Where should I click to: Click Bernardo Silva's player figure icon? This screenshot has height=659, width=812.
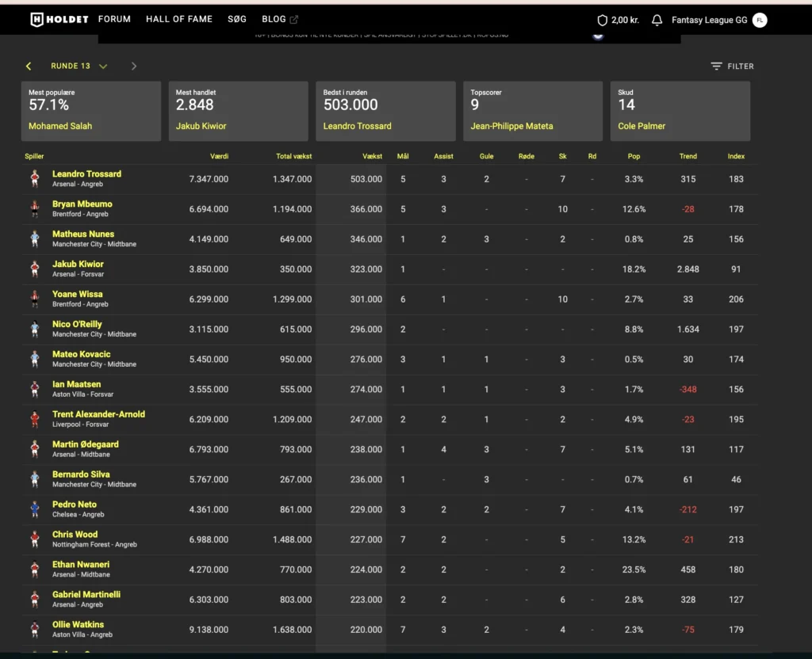click(35, 478)
